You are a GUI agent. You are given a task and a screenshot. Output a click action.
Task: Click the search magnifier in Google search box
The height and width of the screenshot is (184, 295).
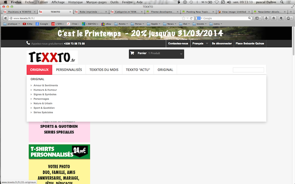point(250,18)
